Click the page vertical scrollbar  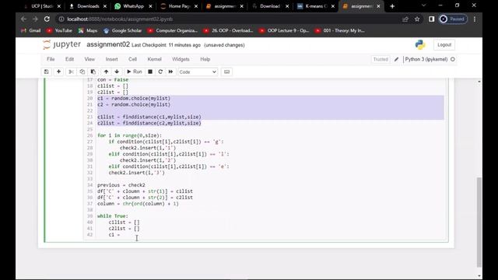(479, 222)
